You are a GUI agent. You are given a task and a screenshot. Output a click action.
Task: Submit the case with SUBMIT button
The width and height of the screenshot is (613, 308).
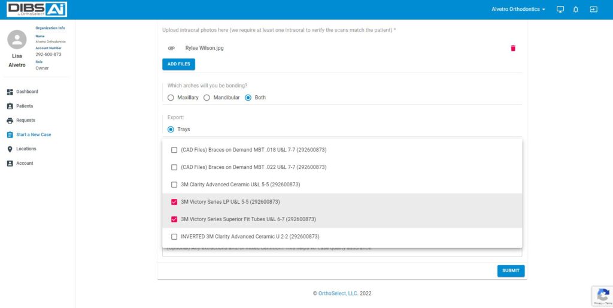point(511,271)
